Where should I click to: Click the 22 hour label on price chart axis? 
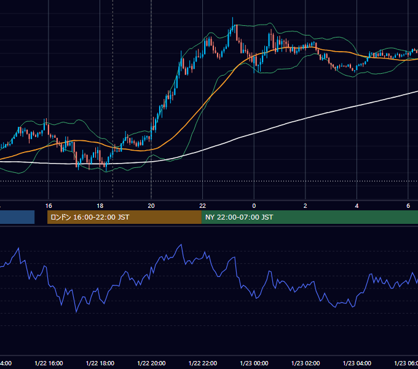203,206
